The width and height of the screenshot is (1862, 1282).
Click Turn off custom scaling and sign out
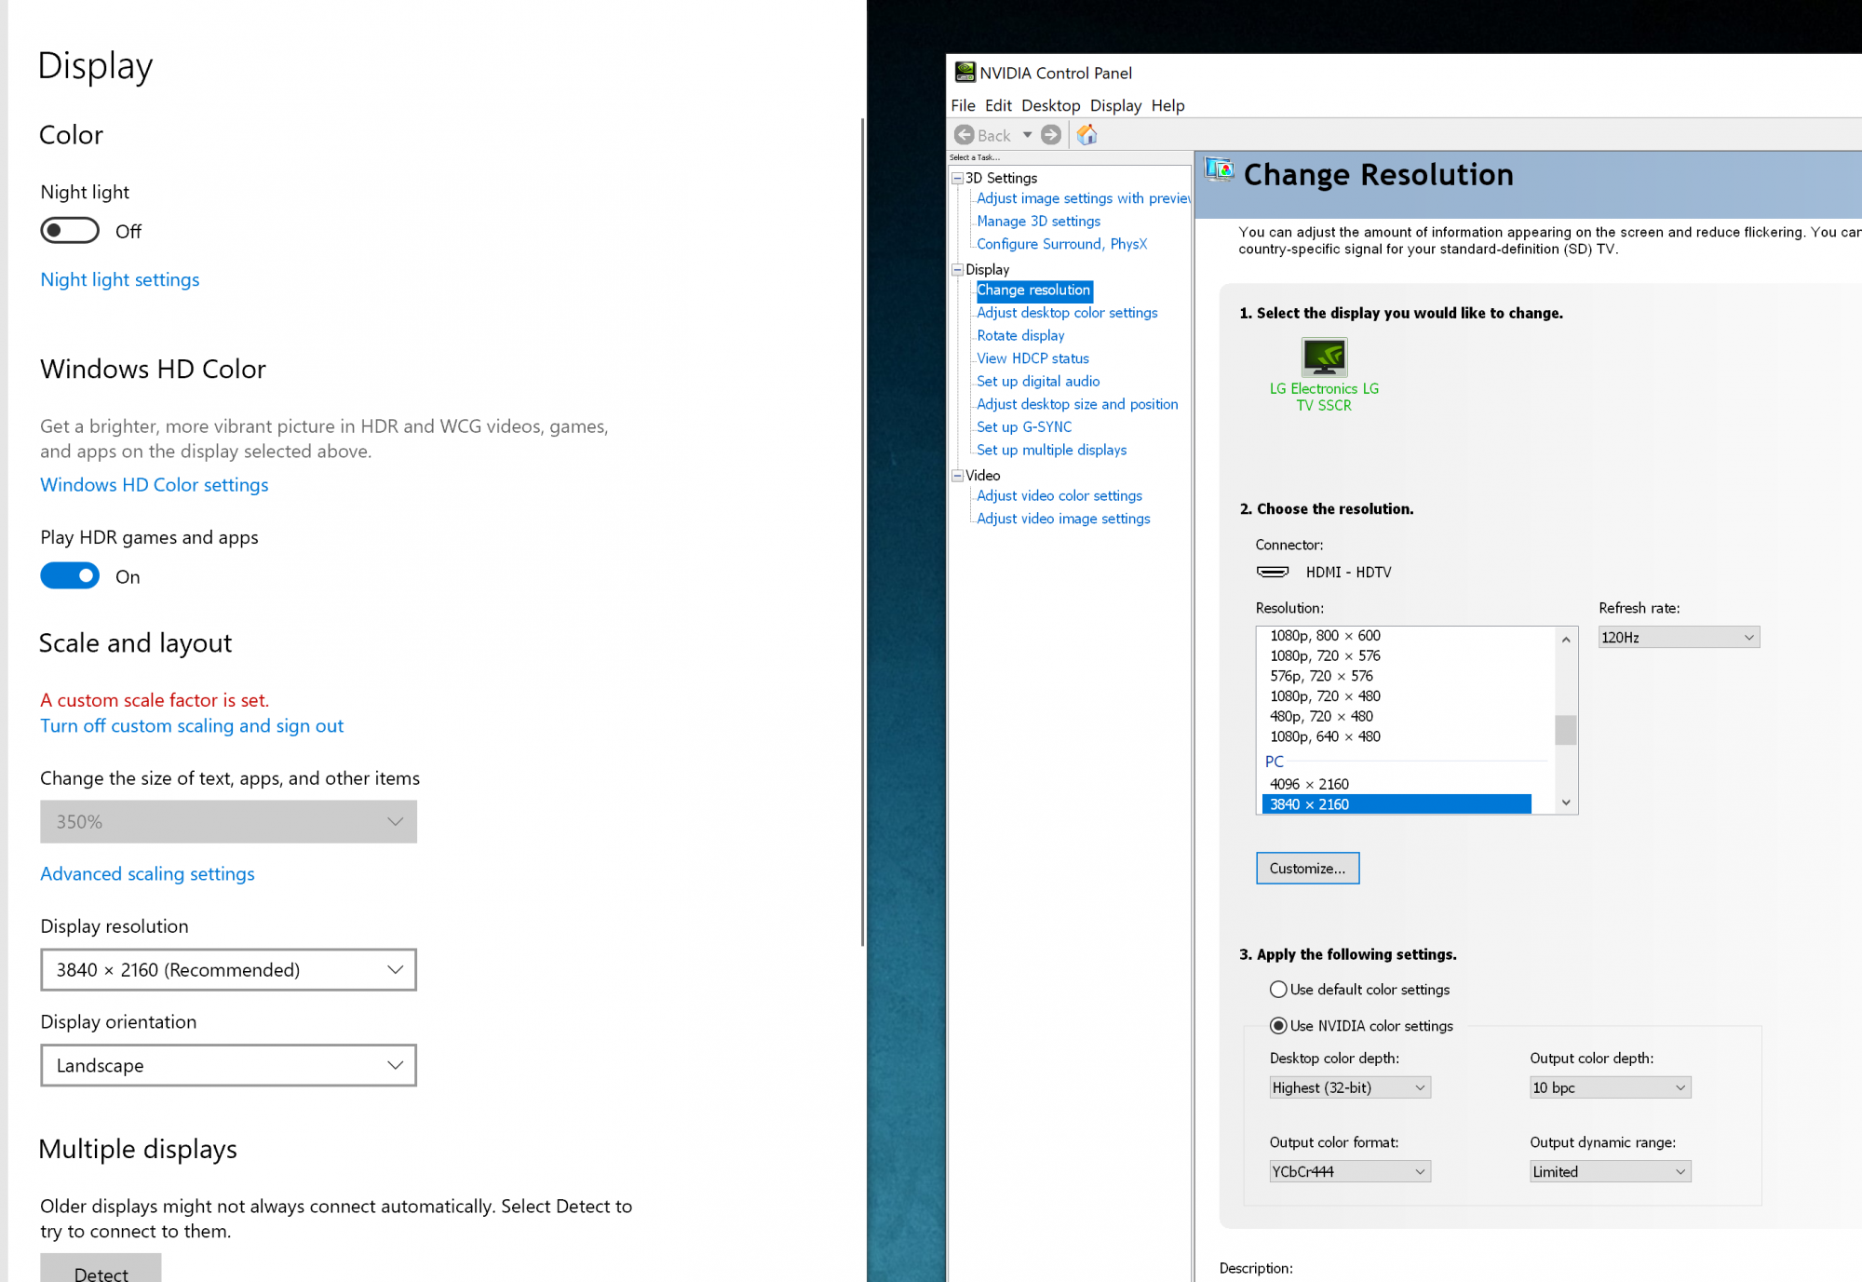pos(192,725)
